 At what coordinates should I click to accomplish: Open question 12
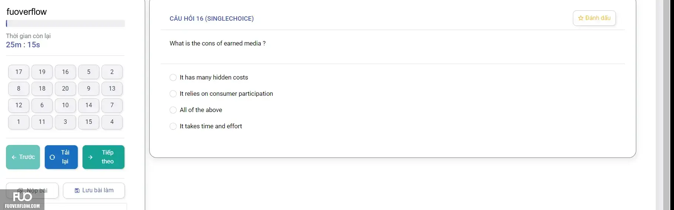[19, 105]
